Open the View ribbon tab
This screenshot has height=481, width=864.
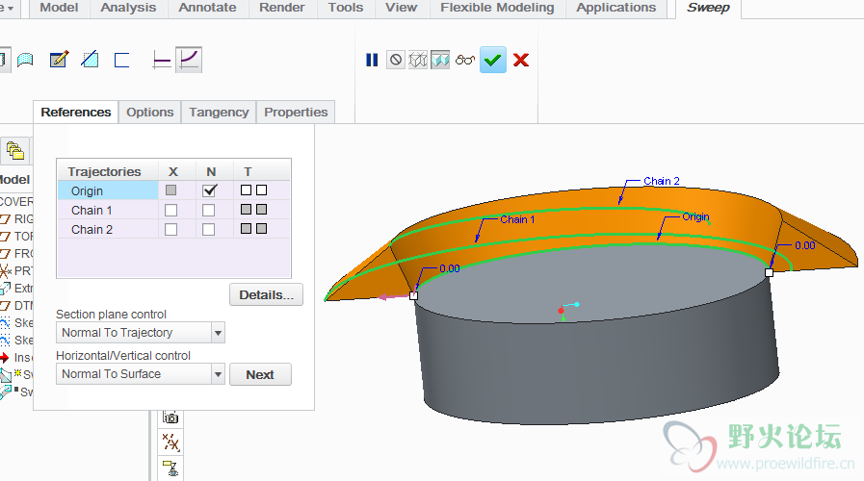coord(401,8)
